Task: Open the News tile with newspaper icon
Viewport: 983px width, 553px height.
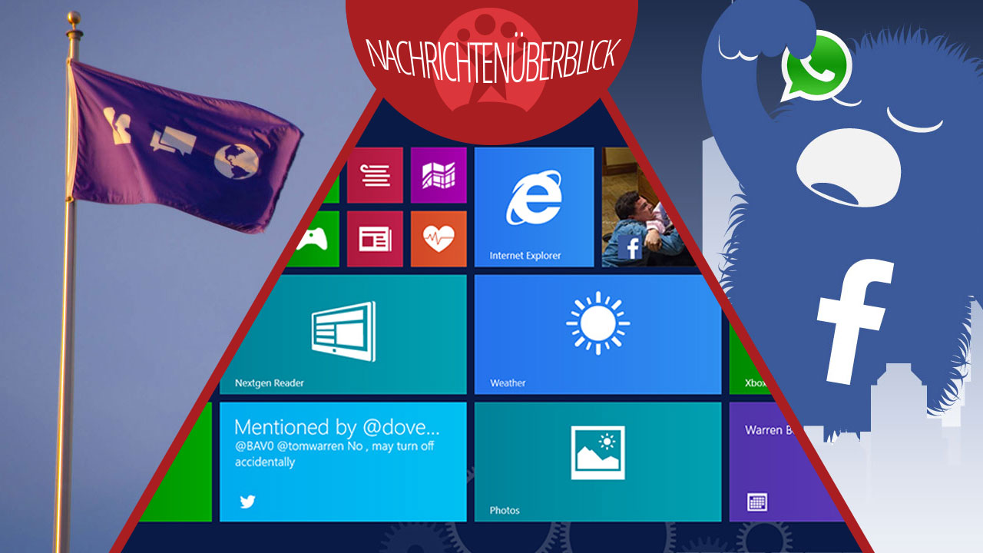Action: (376, 239)
